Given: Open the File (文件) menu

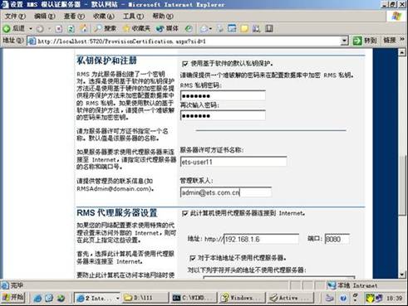Looking at the screenshot, I should 15,17.
